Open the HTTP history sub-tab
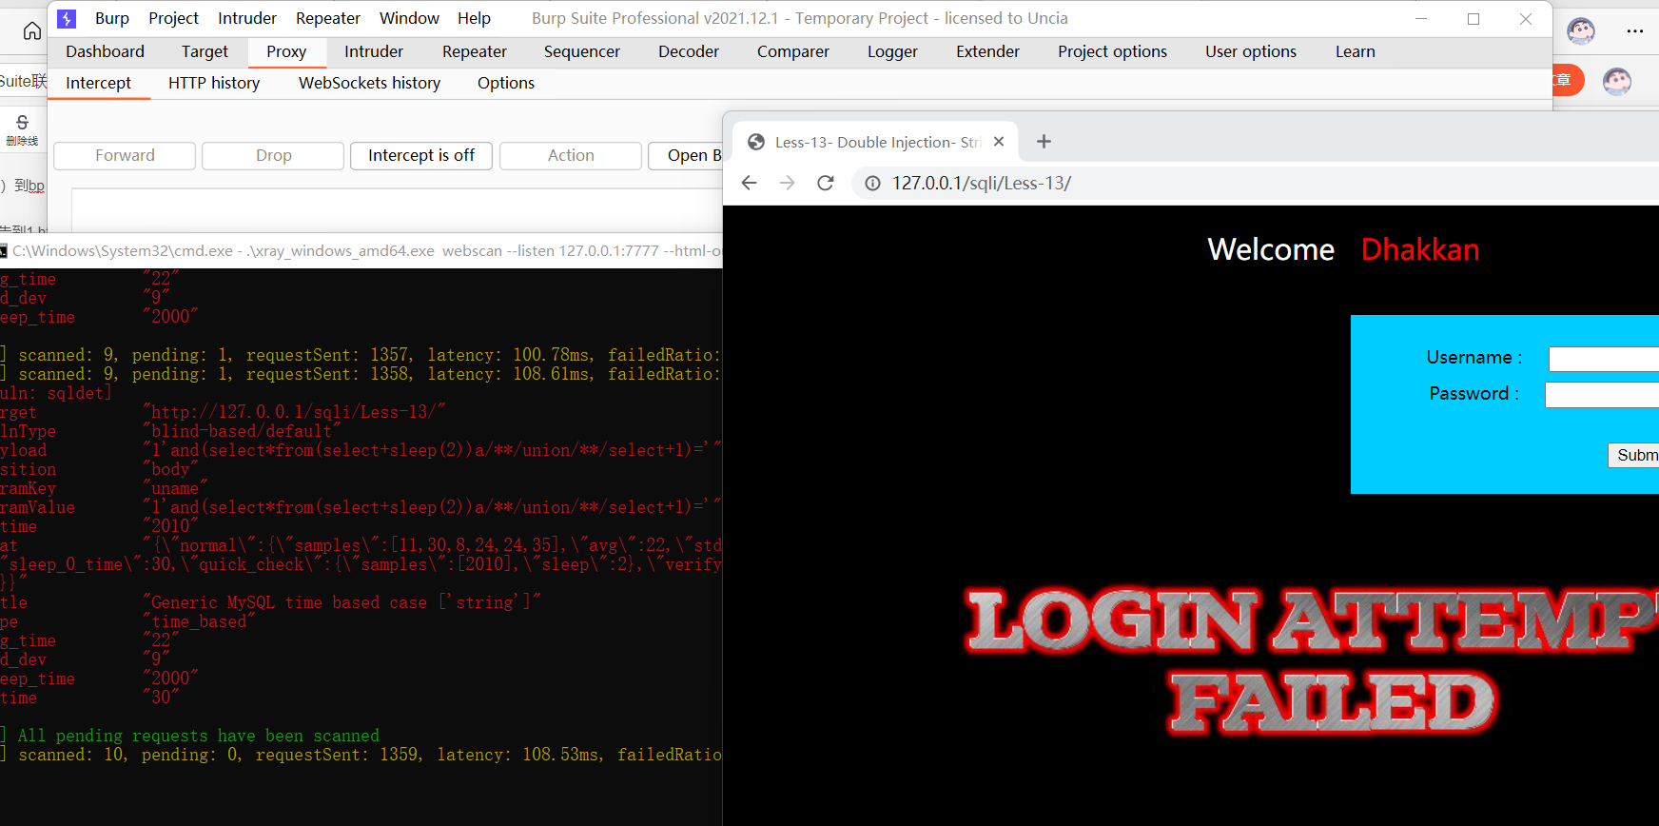Image resolution: width=1659 pixels, height=826 pixels. [x=214, y=83]
